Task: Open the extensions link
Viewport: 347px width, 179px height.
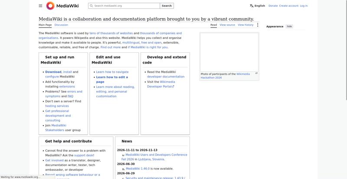Action: coord(67,86)
